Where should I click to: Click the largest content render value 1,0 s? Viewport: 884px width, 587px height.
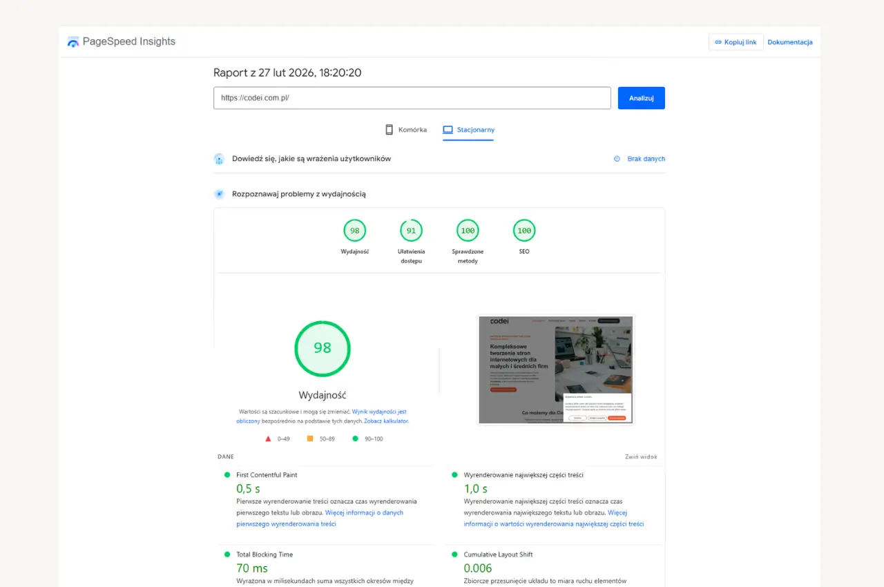point(476,489)
